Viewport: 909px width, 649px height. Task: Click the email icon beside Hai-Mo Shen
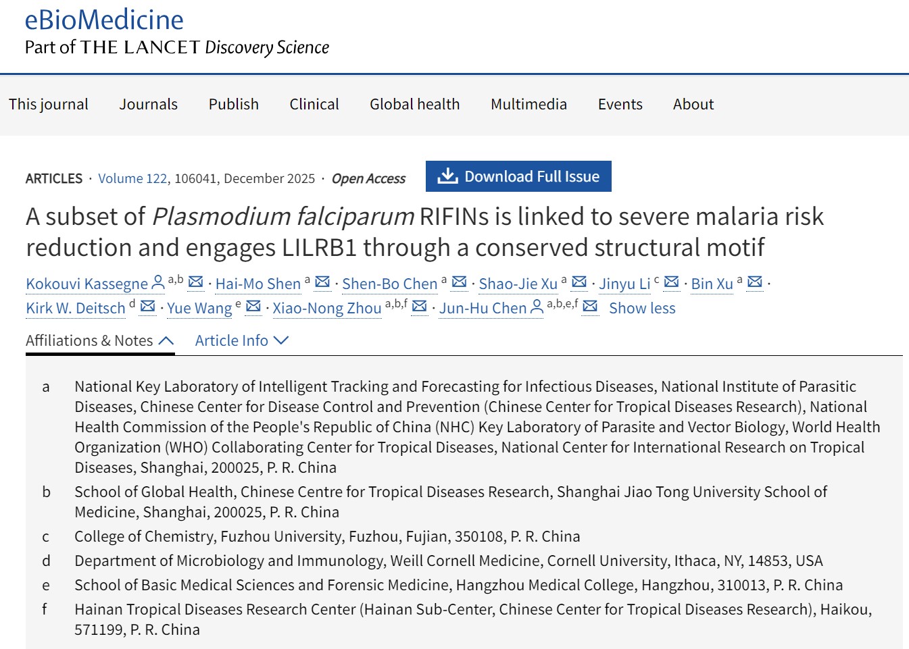[x=322, y=282]
